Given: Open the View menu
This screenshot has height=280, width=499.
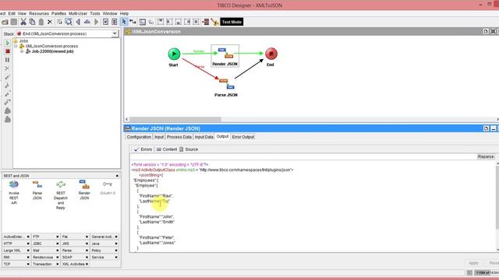Looking at the screenshot, I should click(x=22, y=14).
